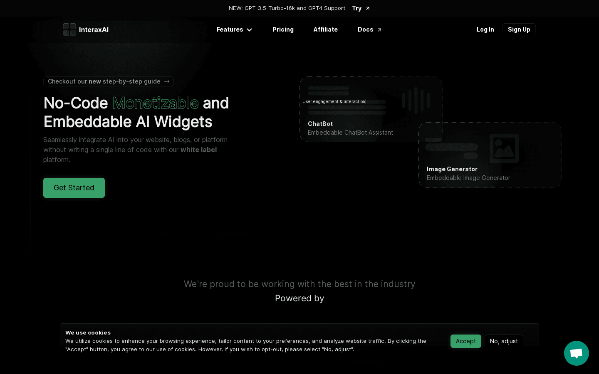
Task: Choose "No, adjust" for cookie preferences
Action: 503,341
